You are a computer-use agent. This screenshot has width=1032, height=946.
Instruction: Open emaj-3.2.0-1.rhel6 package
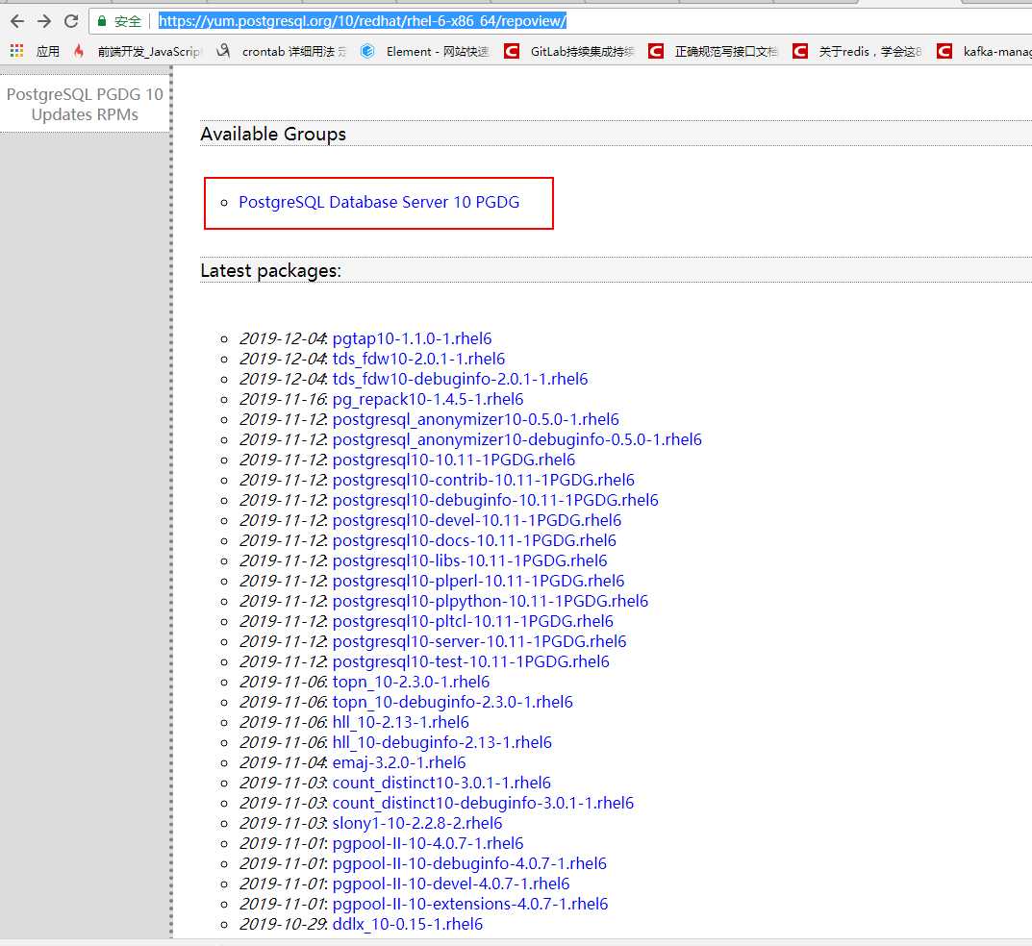coord(399,762)
